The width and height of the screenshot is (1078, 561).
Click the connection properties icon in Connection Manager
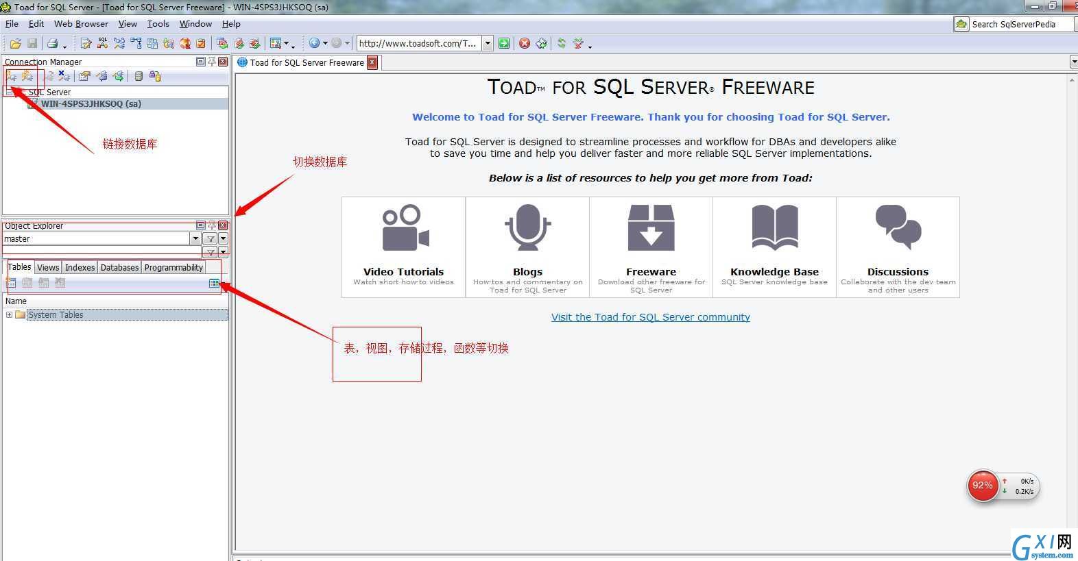coord(84,76)
